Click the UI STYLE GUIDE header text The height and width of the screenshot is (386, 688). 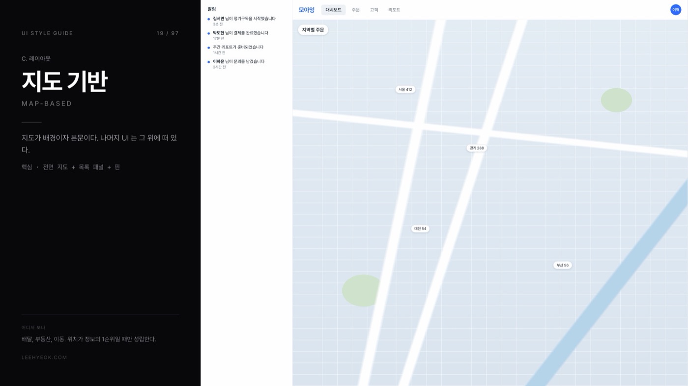[47, 33]
